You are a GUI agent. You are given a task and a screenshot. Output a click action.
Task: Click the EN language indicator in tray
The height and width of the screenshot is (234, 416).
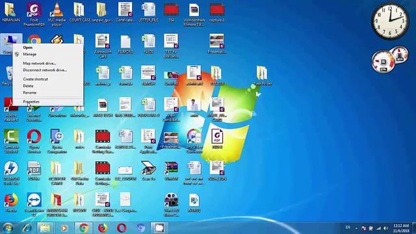point(348,227)
